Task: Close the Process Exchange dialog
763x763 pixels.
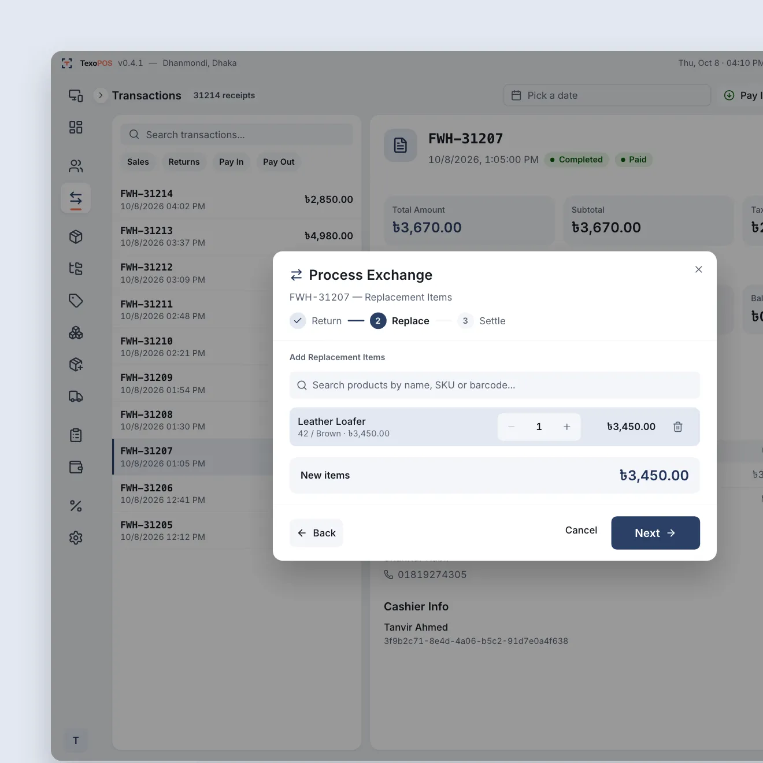Action: (698, 269)
